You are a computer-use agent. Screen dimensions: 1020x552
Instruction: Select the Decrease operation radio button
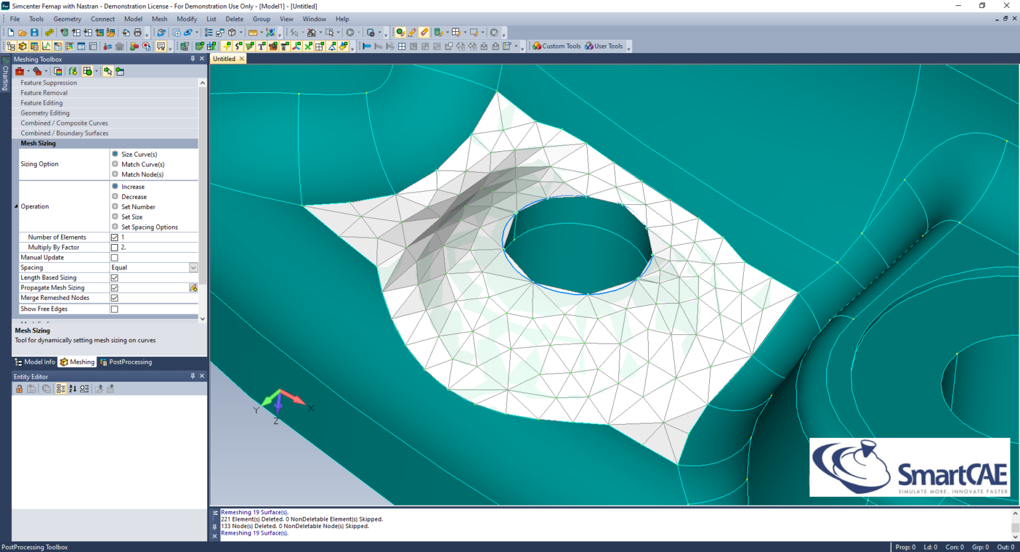click(x=115, y=196)
